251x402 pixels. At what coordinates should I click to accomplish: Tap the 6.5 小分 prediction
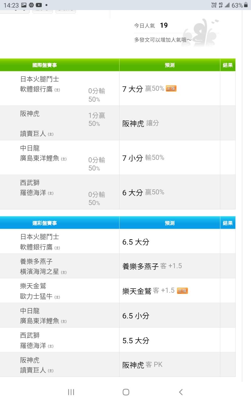[136, 316]
